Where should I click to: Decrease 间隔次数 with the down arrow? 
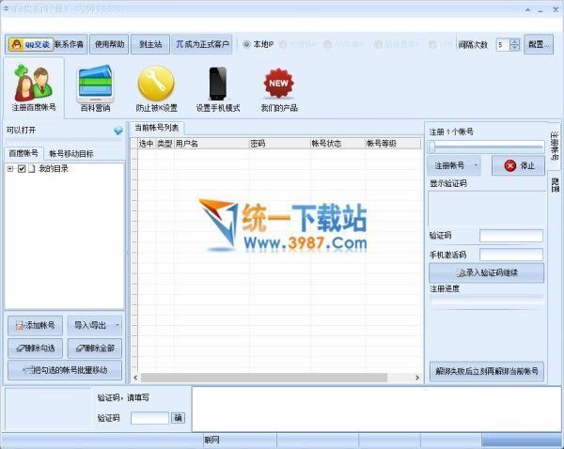click(x=515, y=48)
